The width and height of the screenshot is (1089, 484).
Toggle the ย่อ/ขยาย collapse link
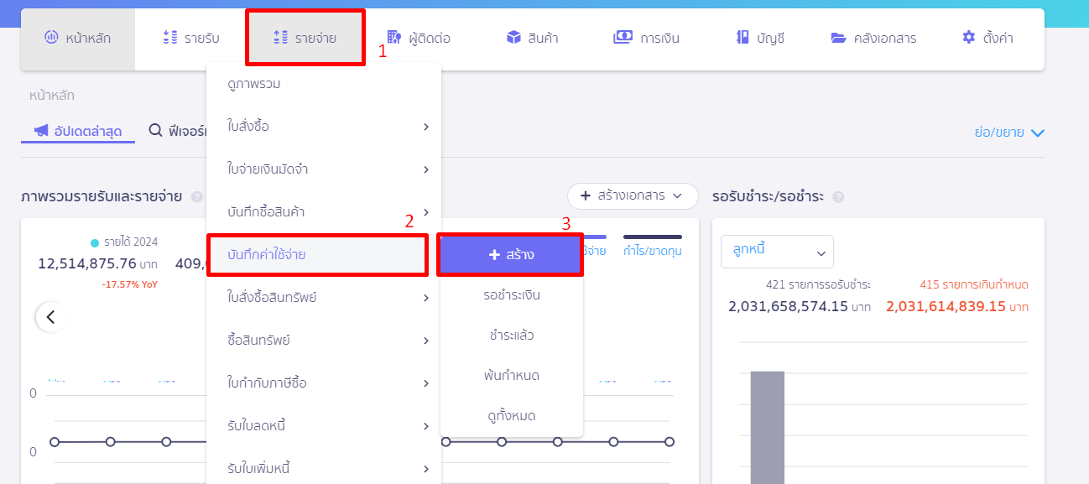coord(1009,133)
